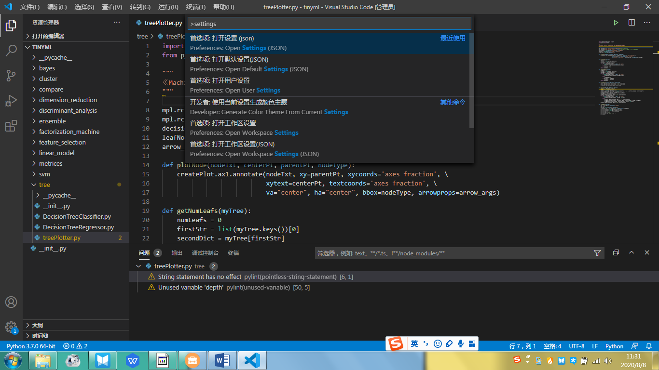The height and width of the screenshot is (370, 659).
Task: Open the Run and Debug view
Action: coord(11,101)
